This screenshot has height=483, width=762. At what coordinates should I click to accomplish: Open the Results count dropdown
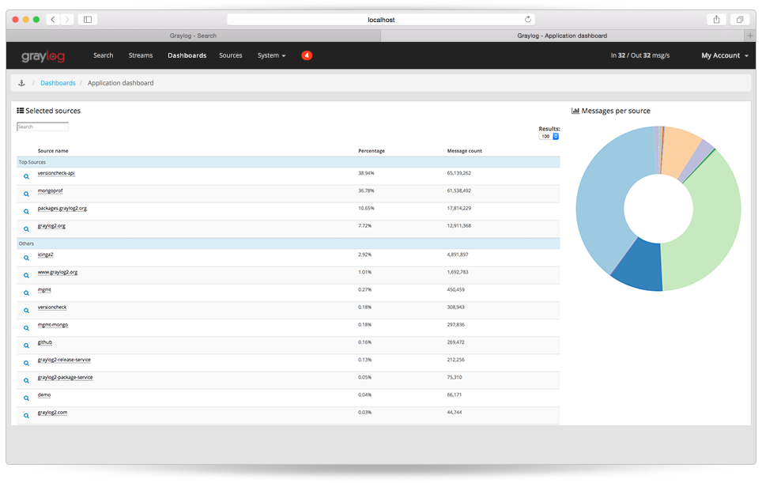[549, 137]
